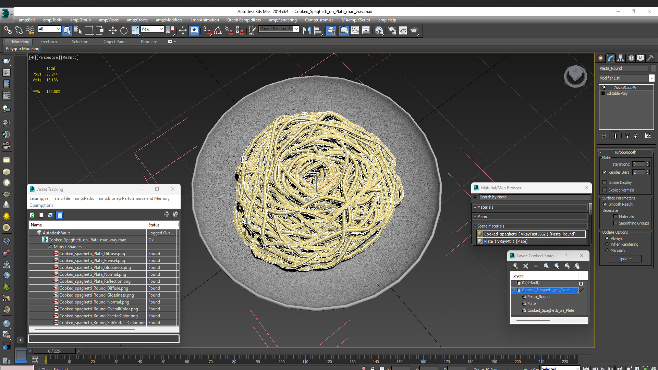The width and height of the screenshot is (658, 370).
Task: Select the When Rendering update option
Action: pos(607,244)
